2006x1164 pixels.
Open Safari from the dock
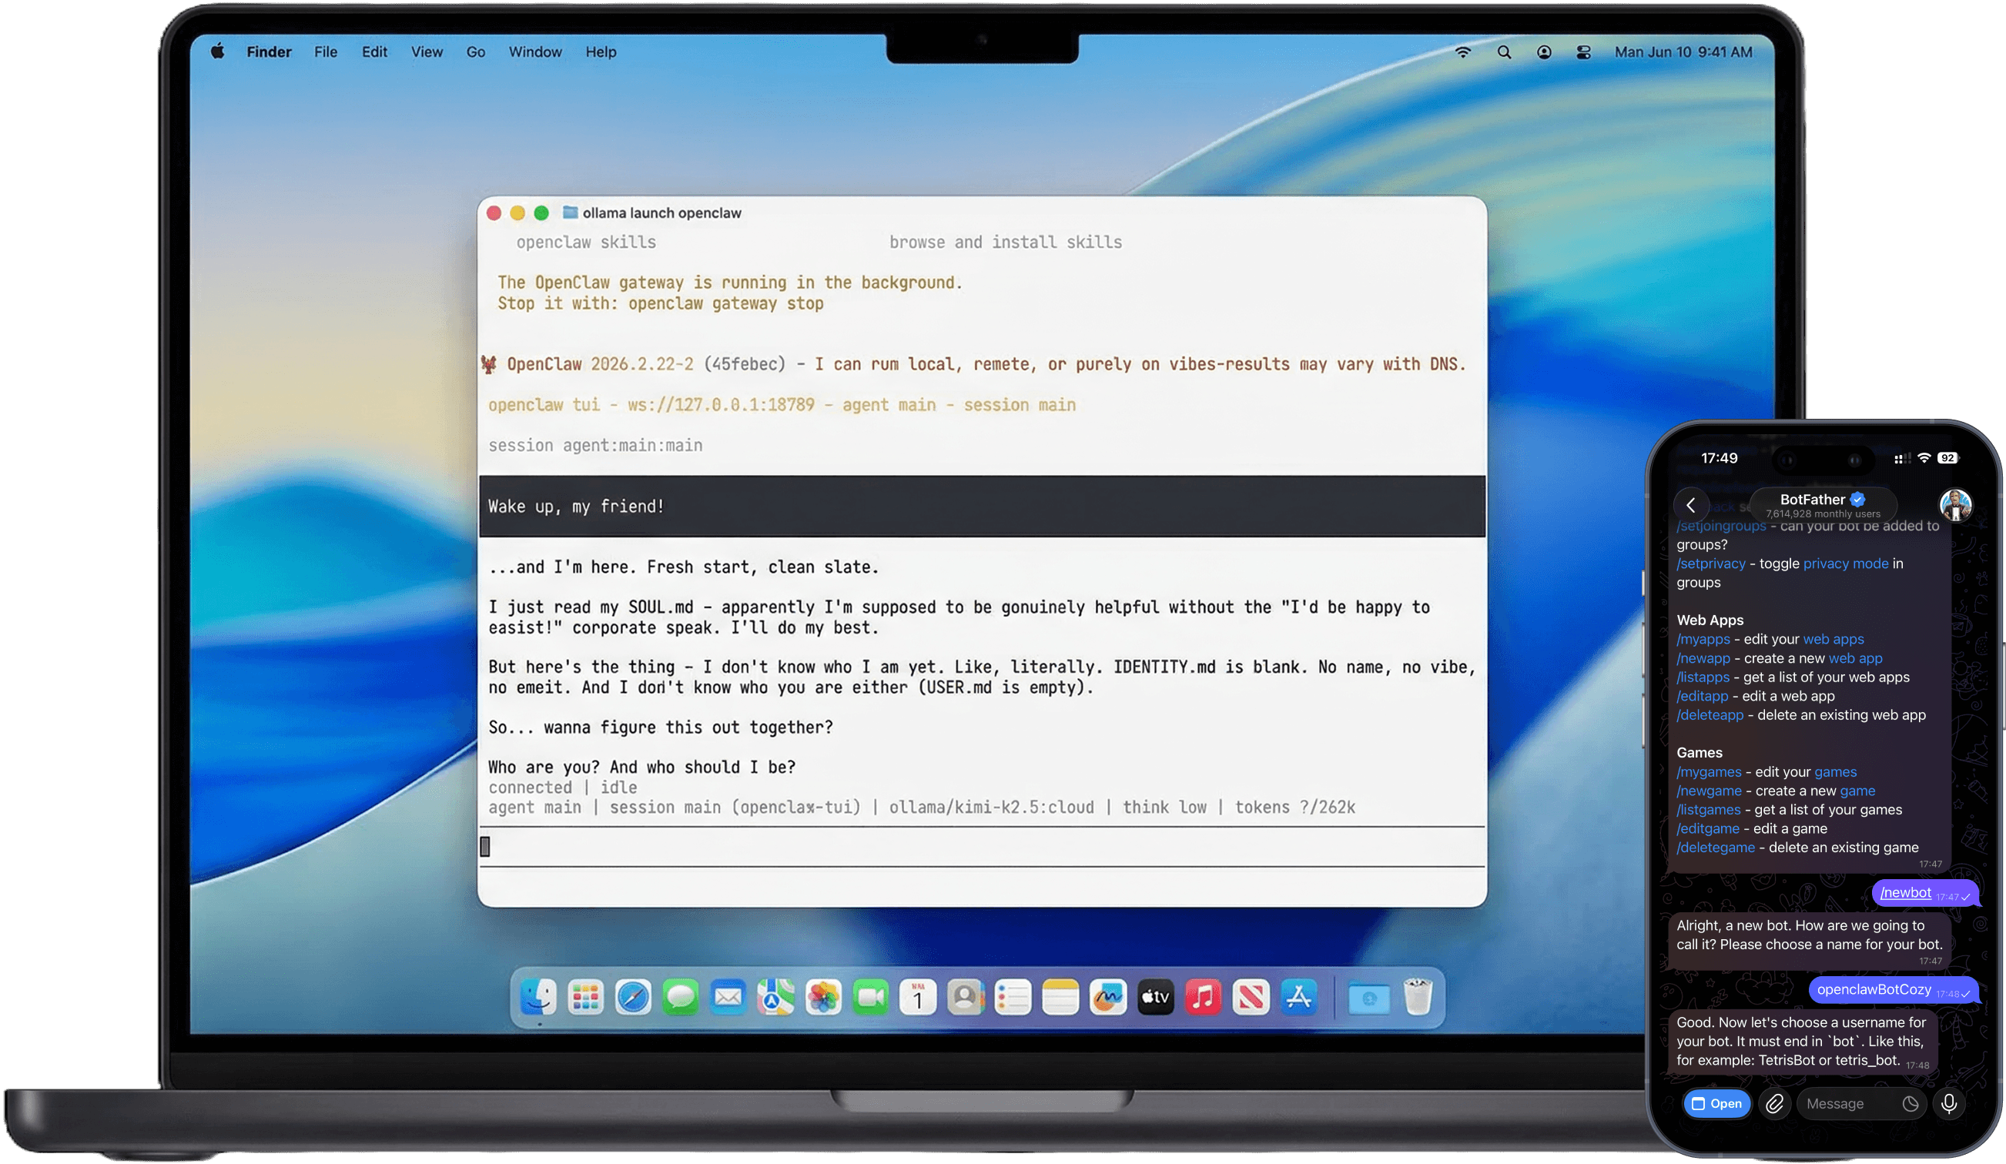click(633, 997)
